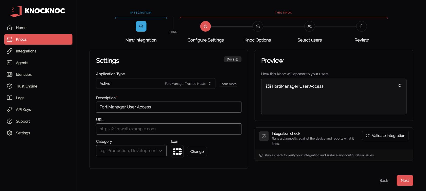This screenshot has height=191, width=426.
Task: Click the API Keys key icon
Action: pos(10,109)
